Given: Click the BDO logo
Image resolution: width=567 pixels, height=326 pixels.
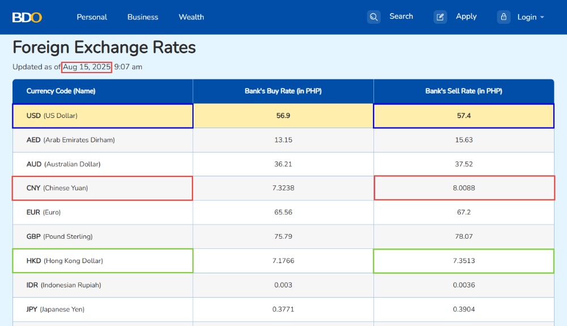Looking at the screenshot, I should [x=27, y=18].
